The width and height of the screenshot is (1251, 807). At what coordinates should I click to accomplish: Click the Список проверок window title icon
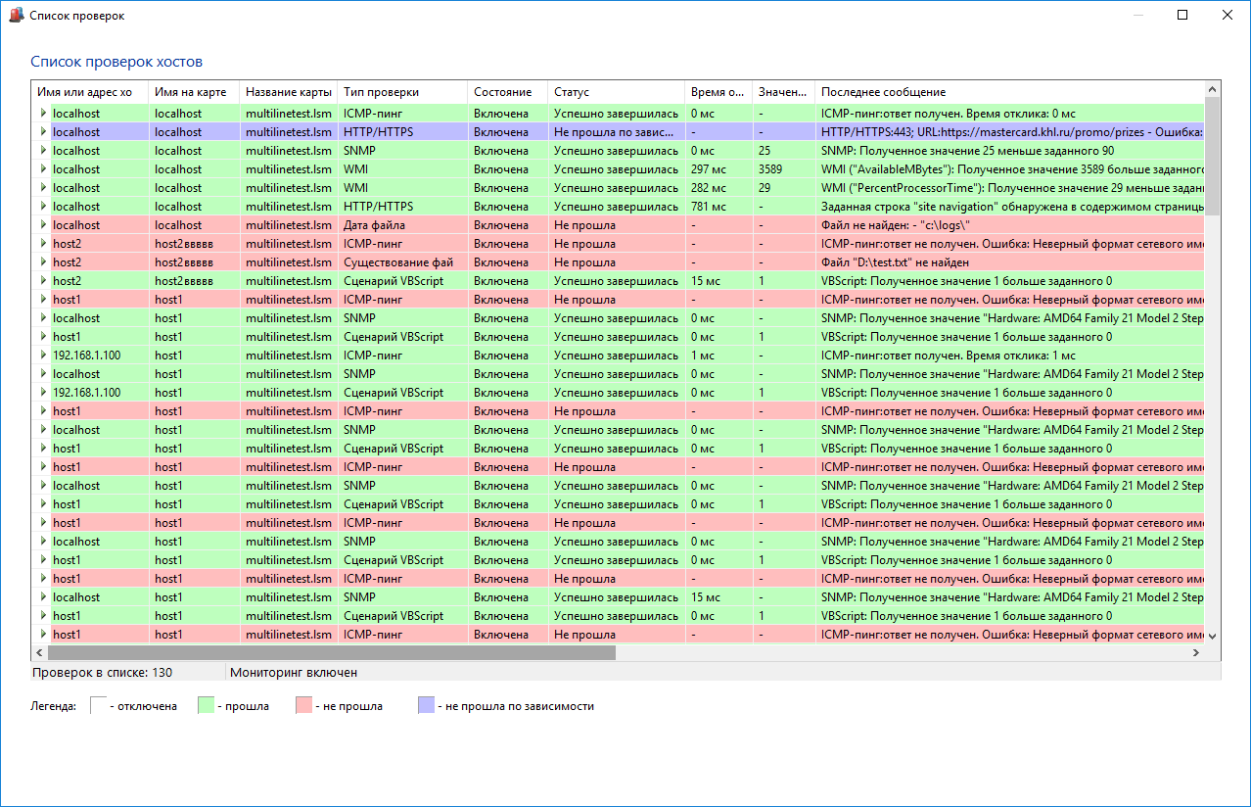pos(16,16)
